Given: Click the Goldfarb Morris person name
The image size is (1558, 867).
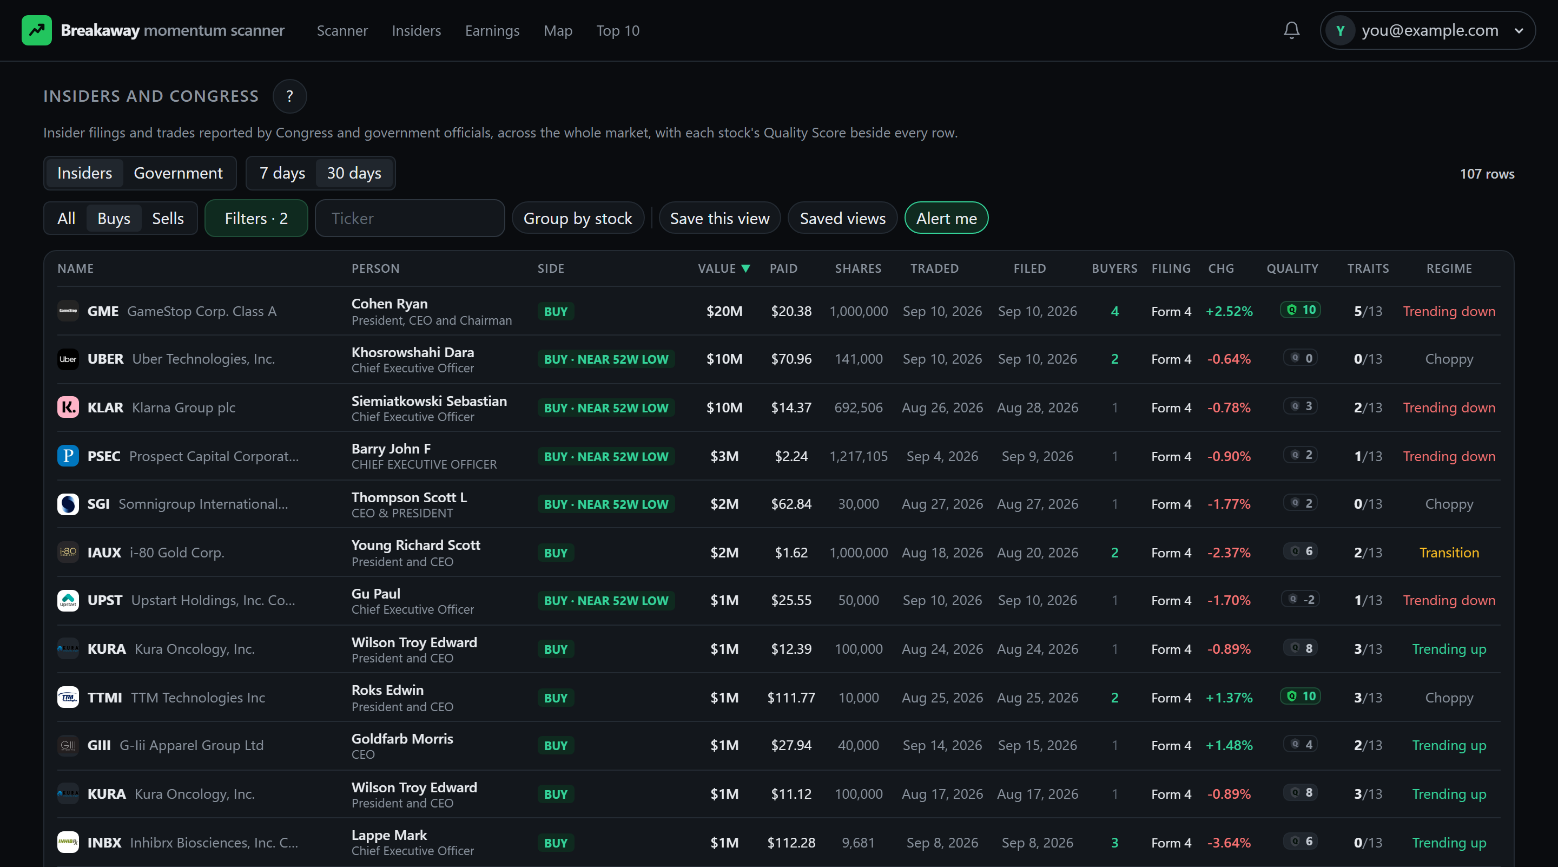Looking at the screenshot, I should click(x=402, y=738).
